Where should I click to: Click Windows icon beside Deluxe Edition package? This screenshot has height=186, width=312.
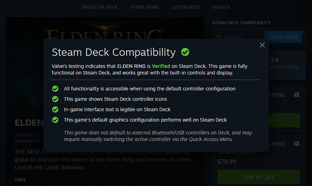coord(296,144)
